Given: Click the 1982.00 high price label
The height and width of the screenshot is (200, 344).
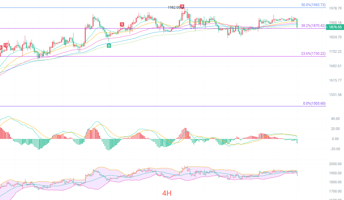Looking at the screenshot, I should [x=174, y=7].
